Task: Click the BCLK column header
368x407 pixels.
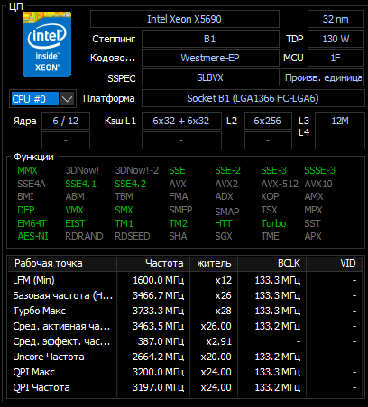Action: (x=272, y=263)
